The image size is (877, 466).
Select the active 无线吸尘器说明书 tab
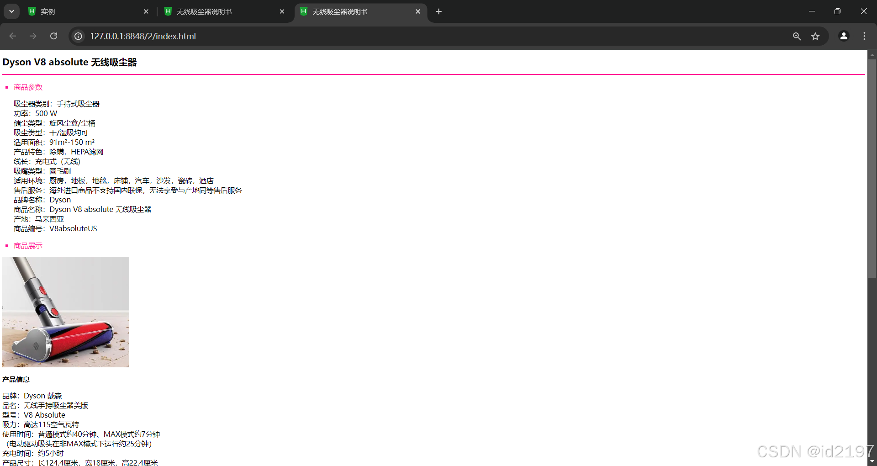tap(361, 11)
